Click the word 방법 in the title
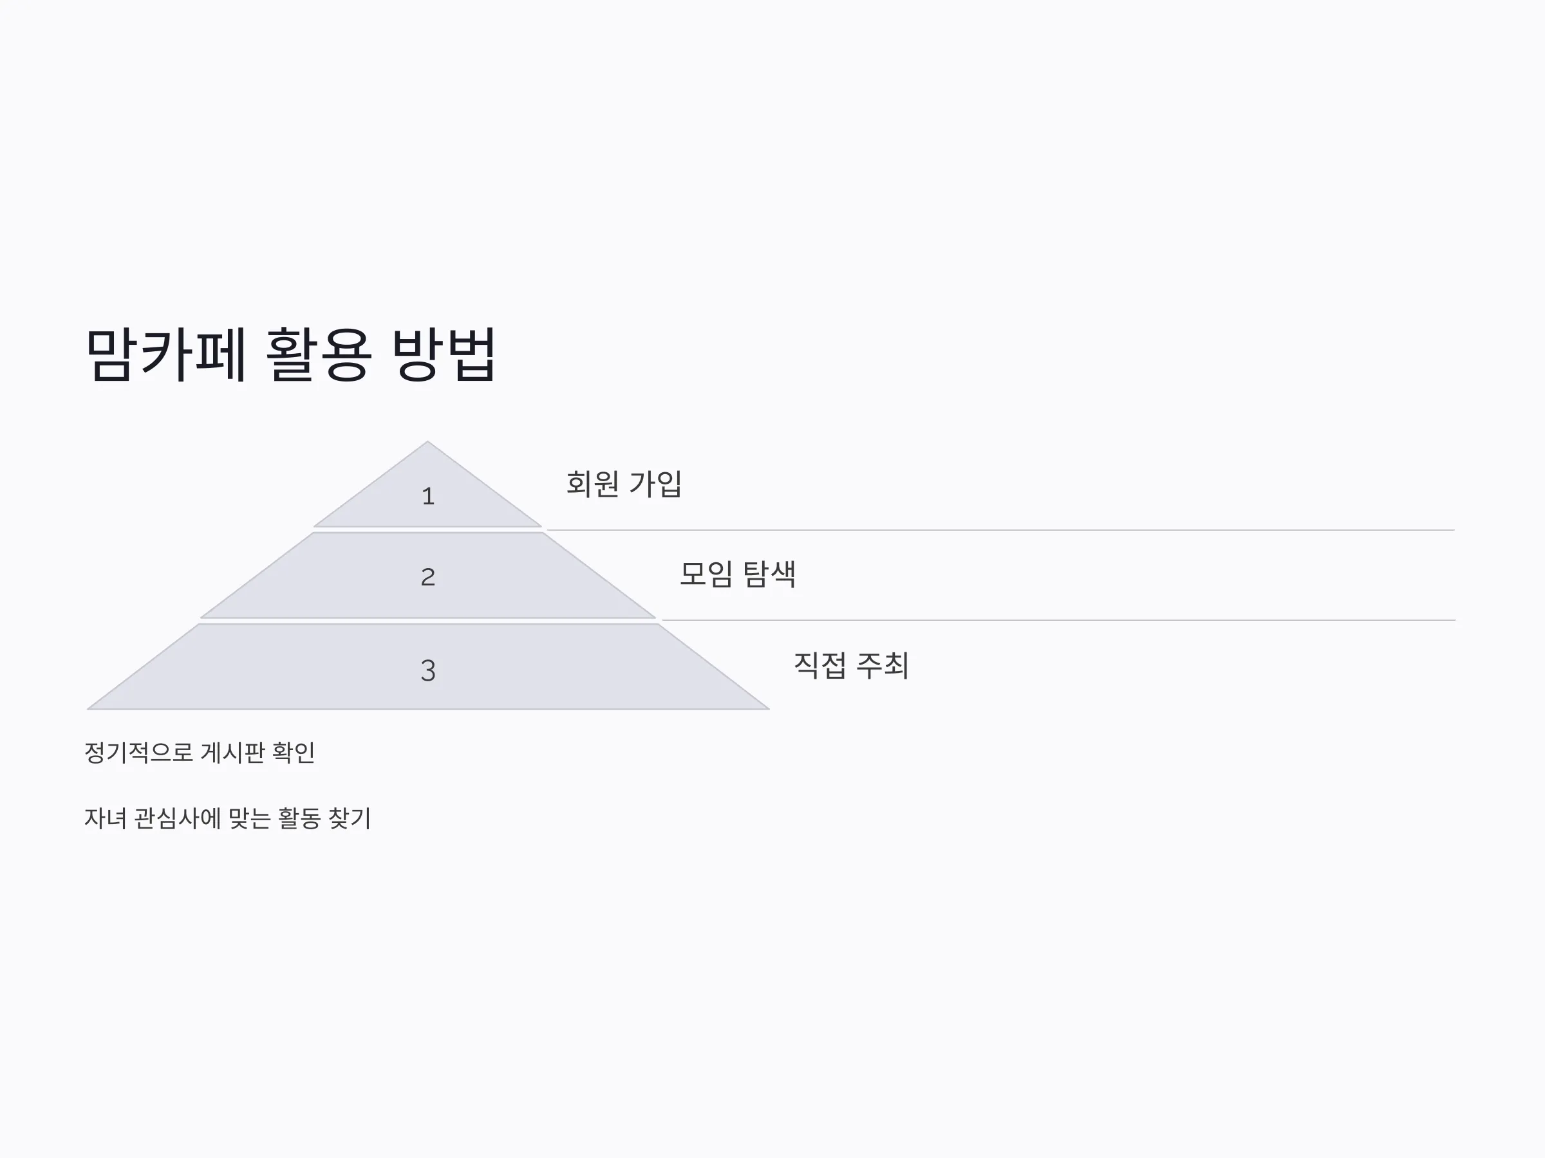Viewport: 1545px width, 1158px height. point(444,354)
